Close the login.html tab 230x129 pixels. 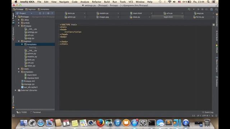[x=182, y=17]
